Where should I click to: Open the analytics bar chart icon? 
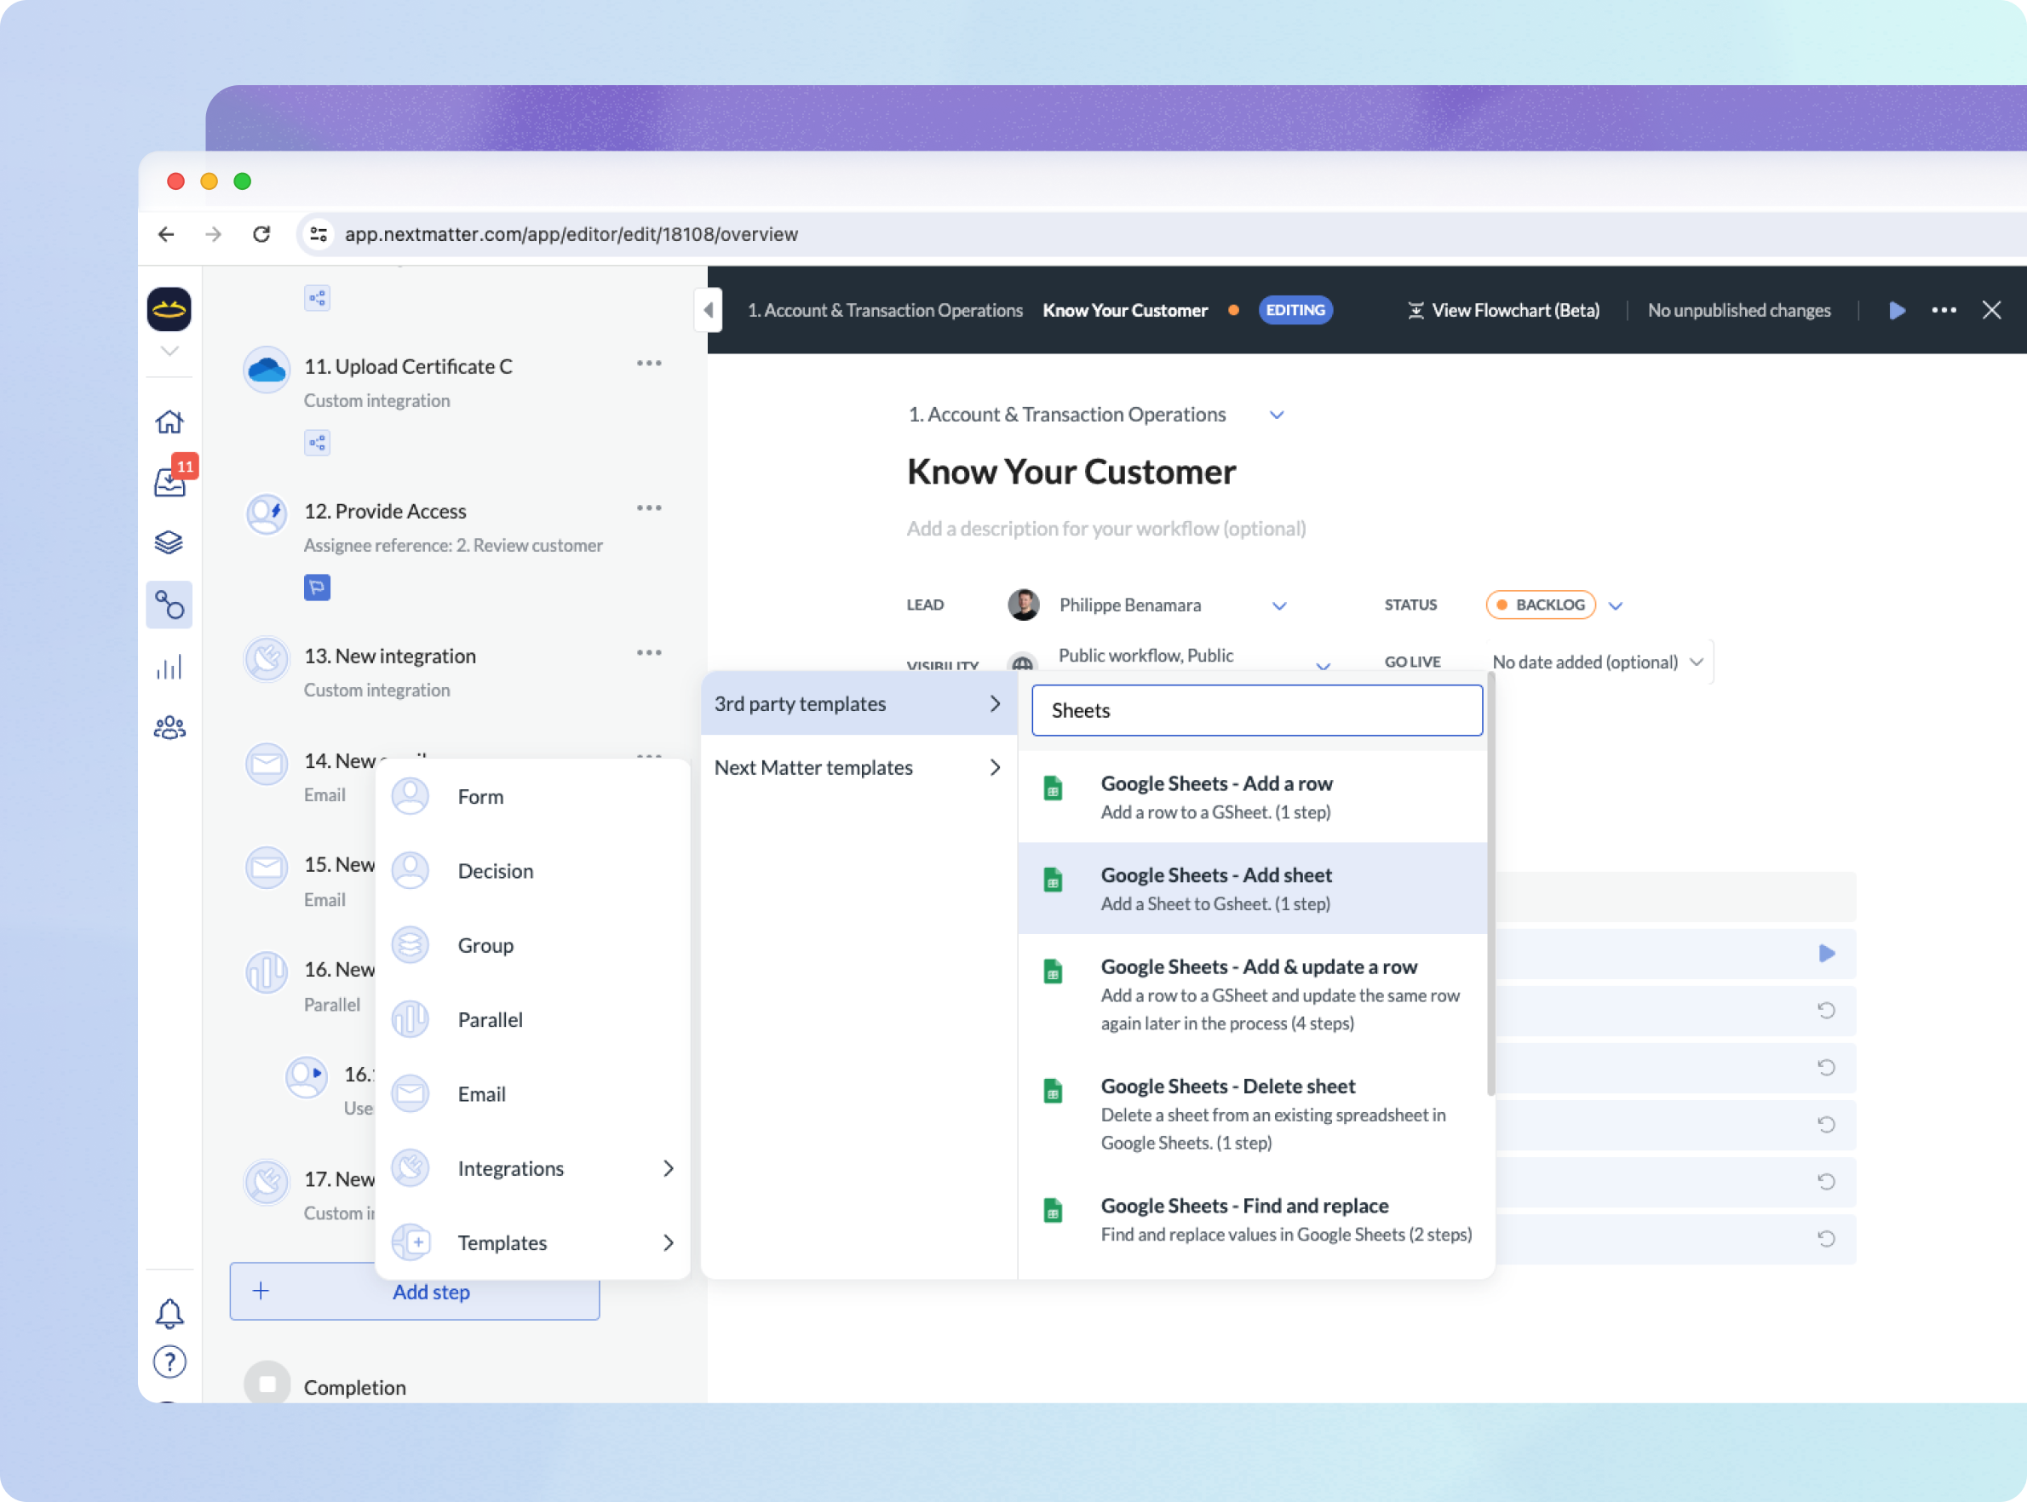point(169,668)
